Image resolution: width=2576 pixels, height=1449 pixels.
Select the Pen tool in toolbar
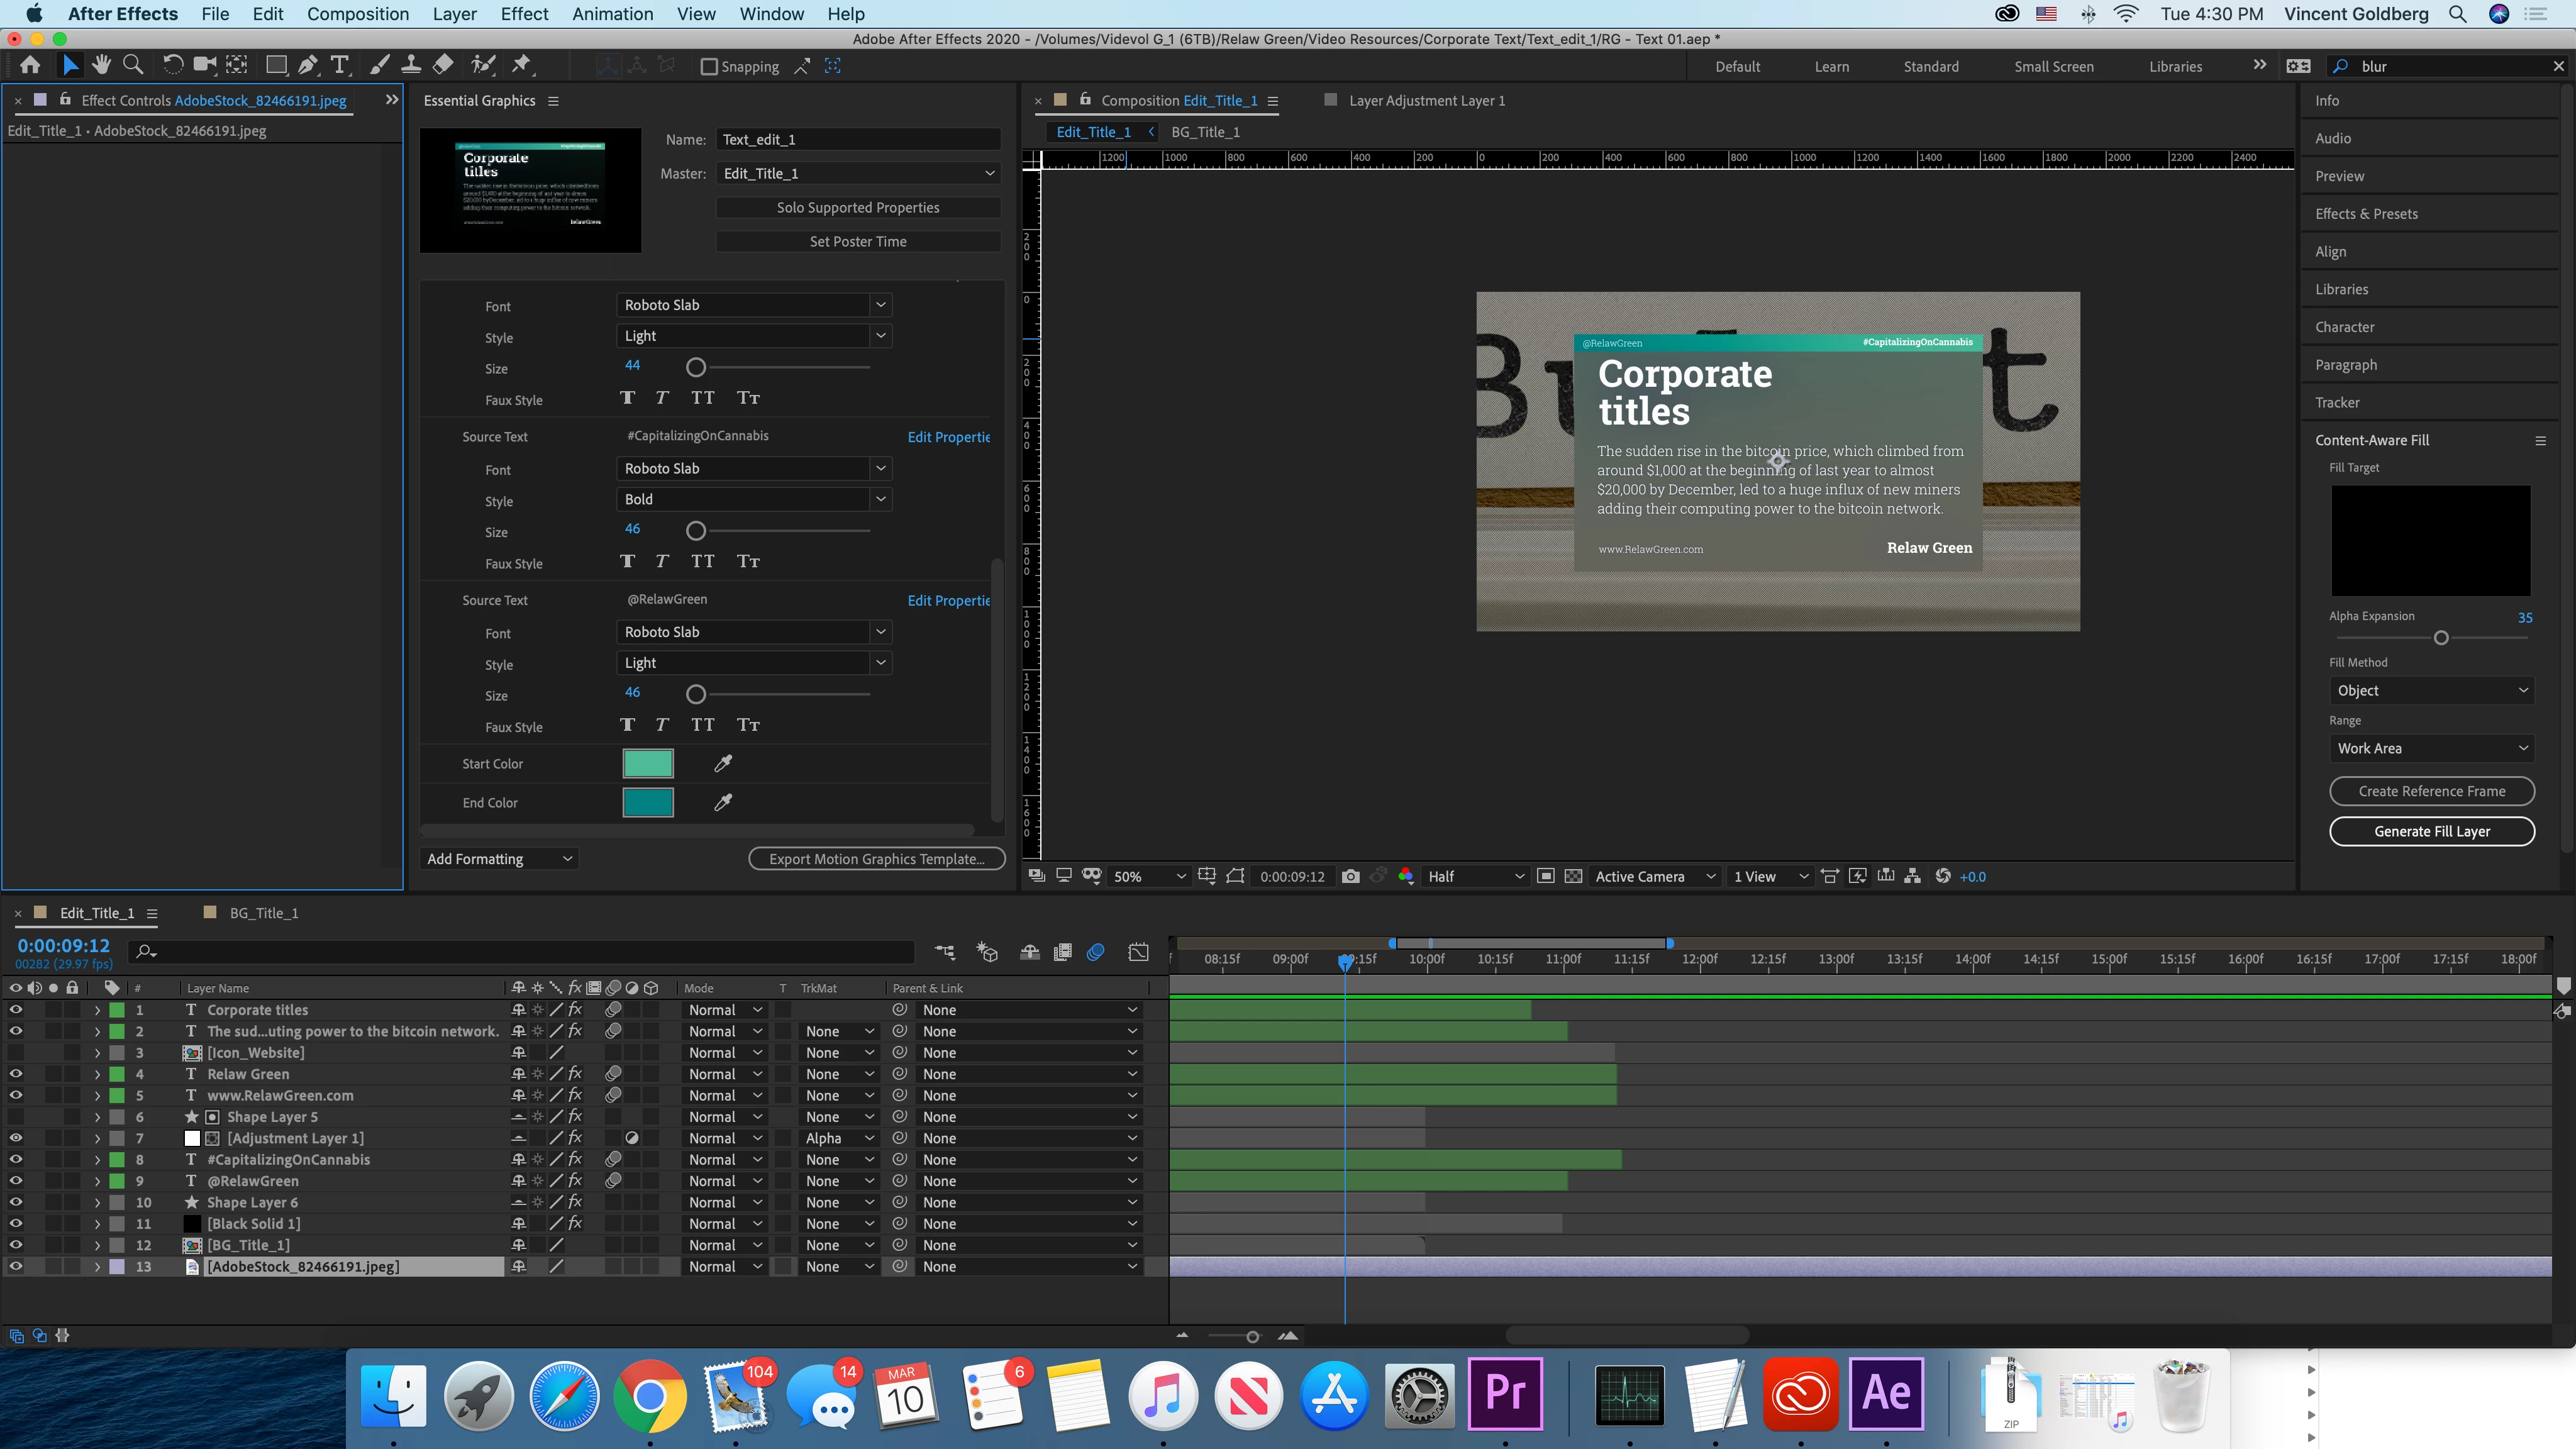308,66
